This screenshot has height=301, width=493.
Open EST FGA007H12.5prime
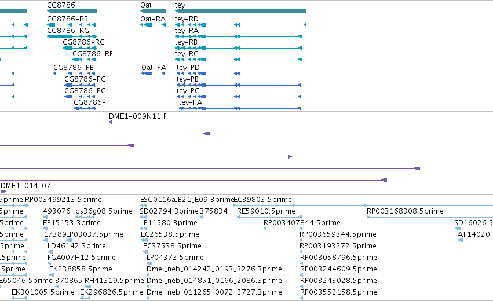point(82,258)
